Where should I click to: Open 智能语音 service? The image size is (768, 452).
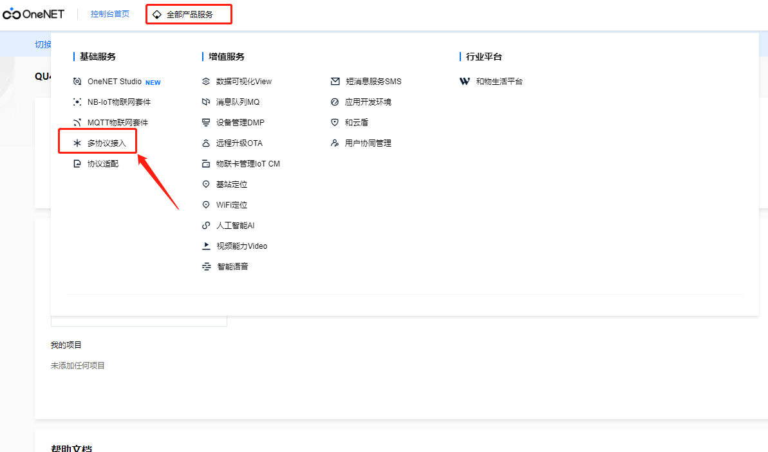pos(232,267)
